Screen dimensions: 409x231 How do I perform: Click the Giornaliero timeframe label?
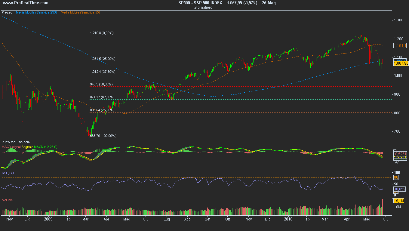[203, 7]
